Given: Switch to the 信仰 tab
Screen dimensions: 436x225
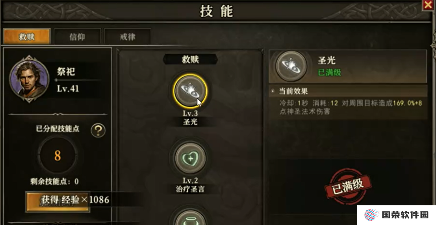Looking at the screenshot, I should (x=77, y=37).
